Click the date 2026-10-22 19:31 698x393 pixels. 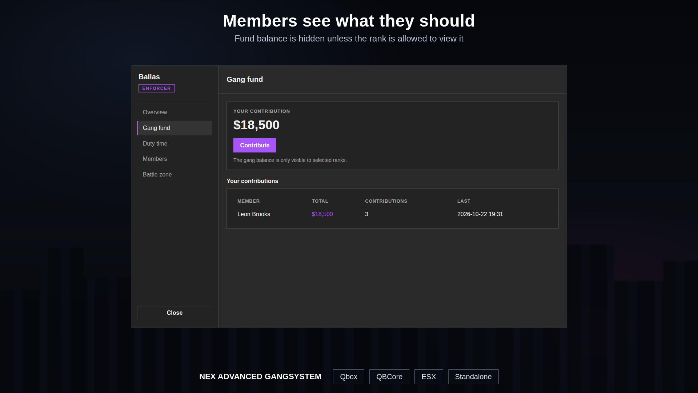tap(480, 214)
